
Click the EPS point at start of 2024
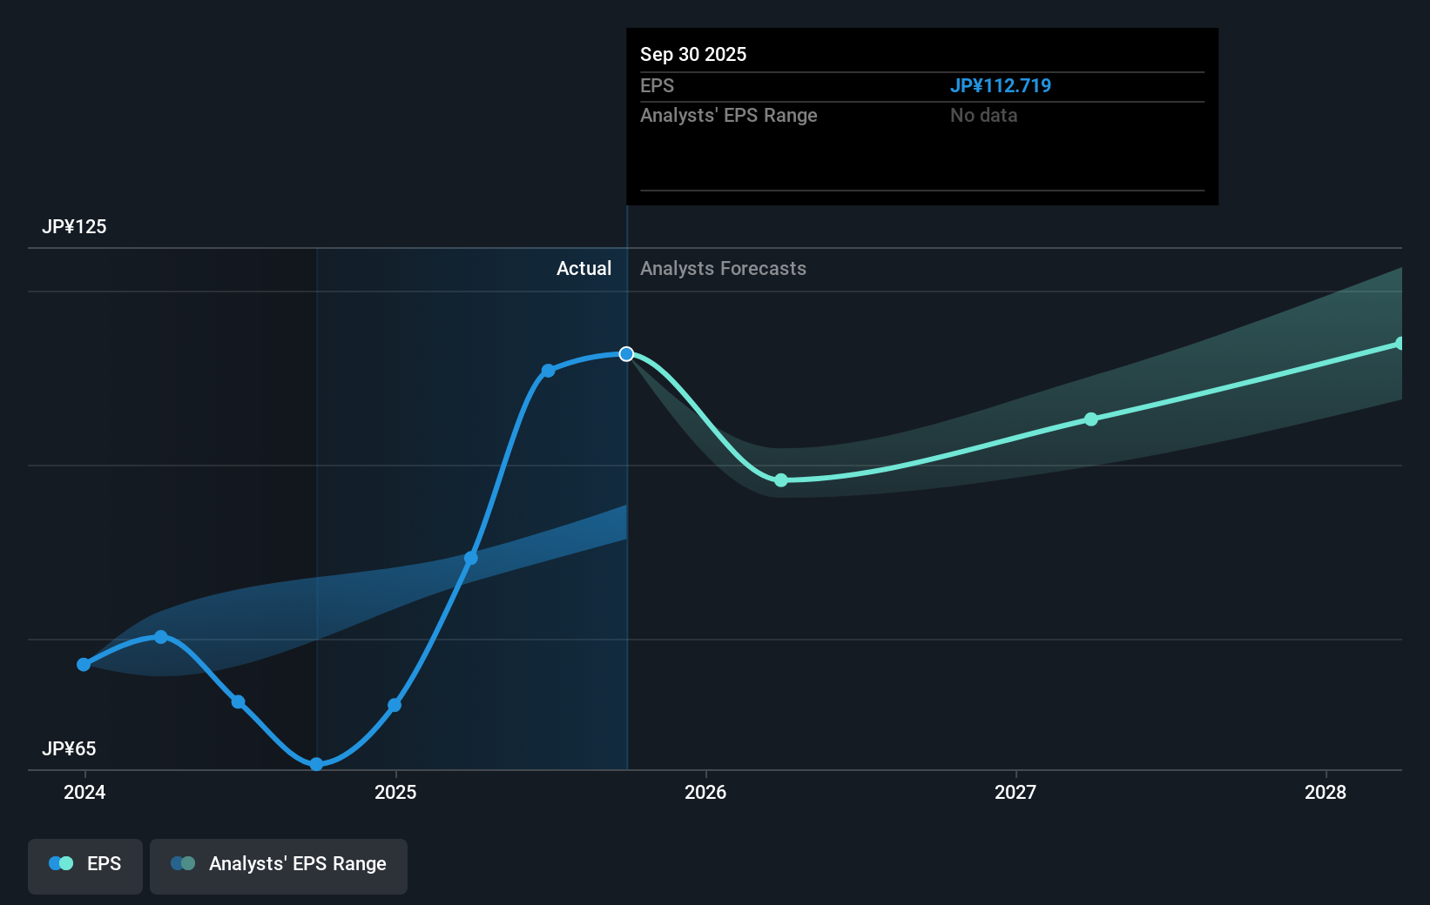coord(84,665)
